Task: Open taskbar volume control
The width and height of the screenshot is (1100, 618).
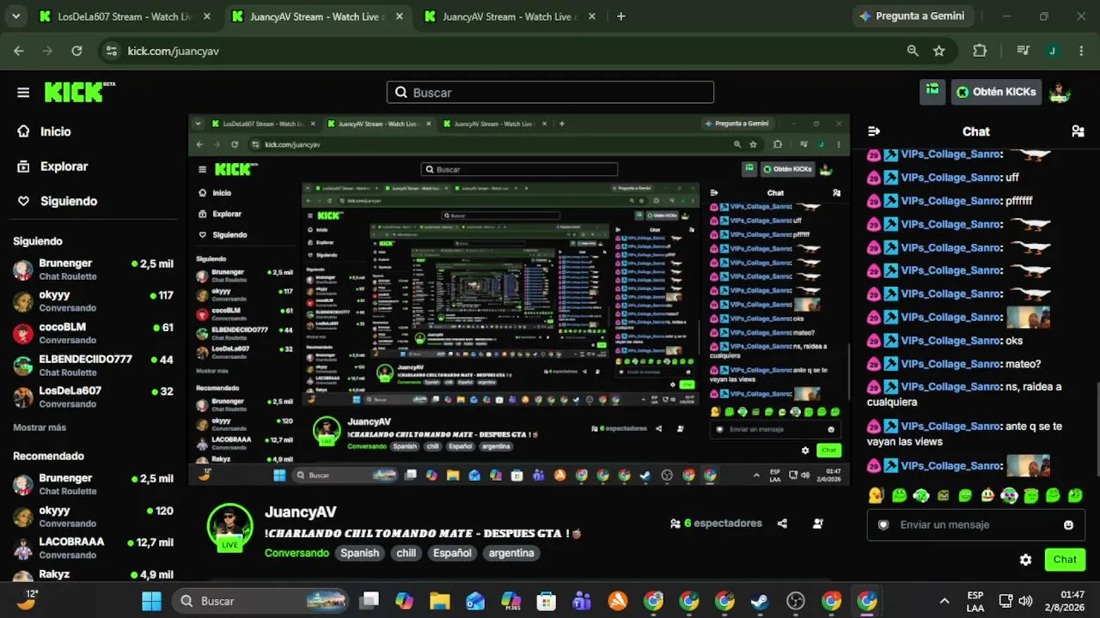Action: [x=1025, y=601]
